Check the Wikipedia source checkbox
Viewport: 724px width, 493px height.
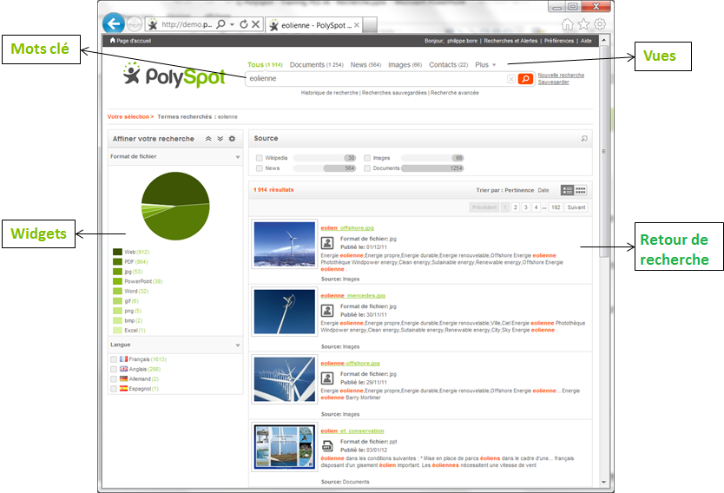(x=260, y=158)
